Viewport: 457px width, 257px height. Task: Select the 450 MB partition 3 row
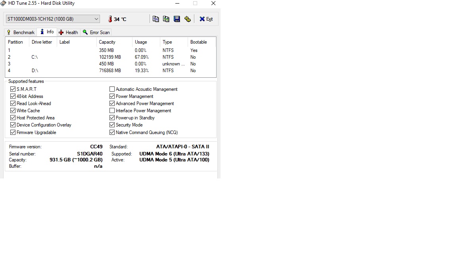(111, 64)
